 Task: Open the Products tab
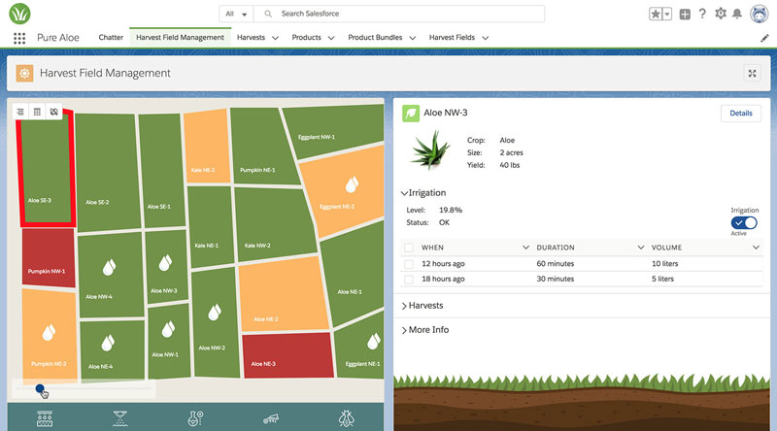(306, 38)
